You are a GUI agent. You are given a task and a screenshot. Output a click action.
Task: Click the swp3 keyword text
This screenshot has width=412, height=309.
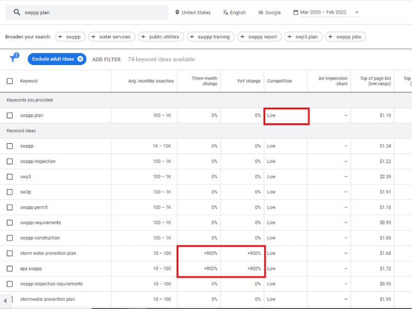[x=25, y=177]
